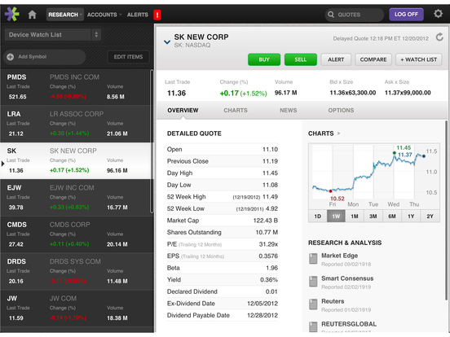Select EJW in the watch list
Screen dimensions: 450x337
coord(75,198)
